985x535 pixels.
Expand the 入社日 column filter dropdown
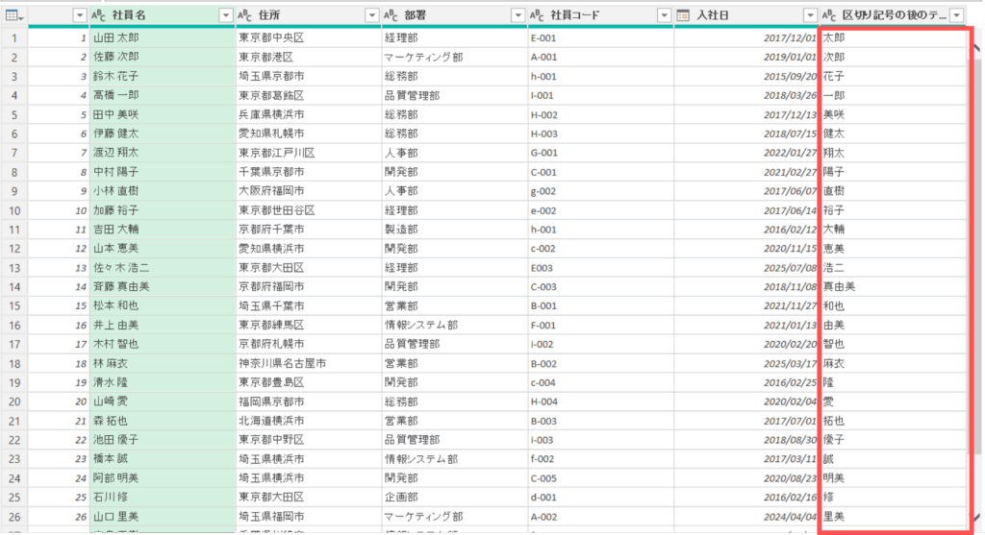[x=809, y=15]
